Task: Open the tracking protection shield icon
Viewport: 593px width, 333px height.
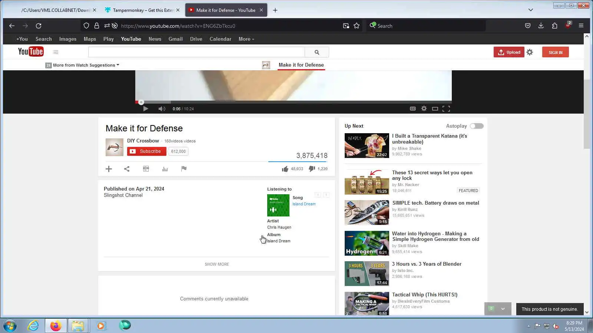Action: 86,26
